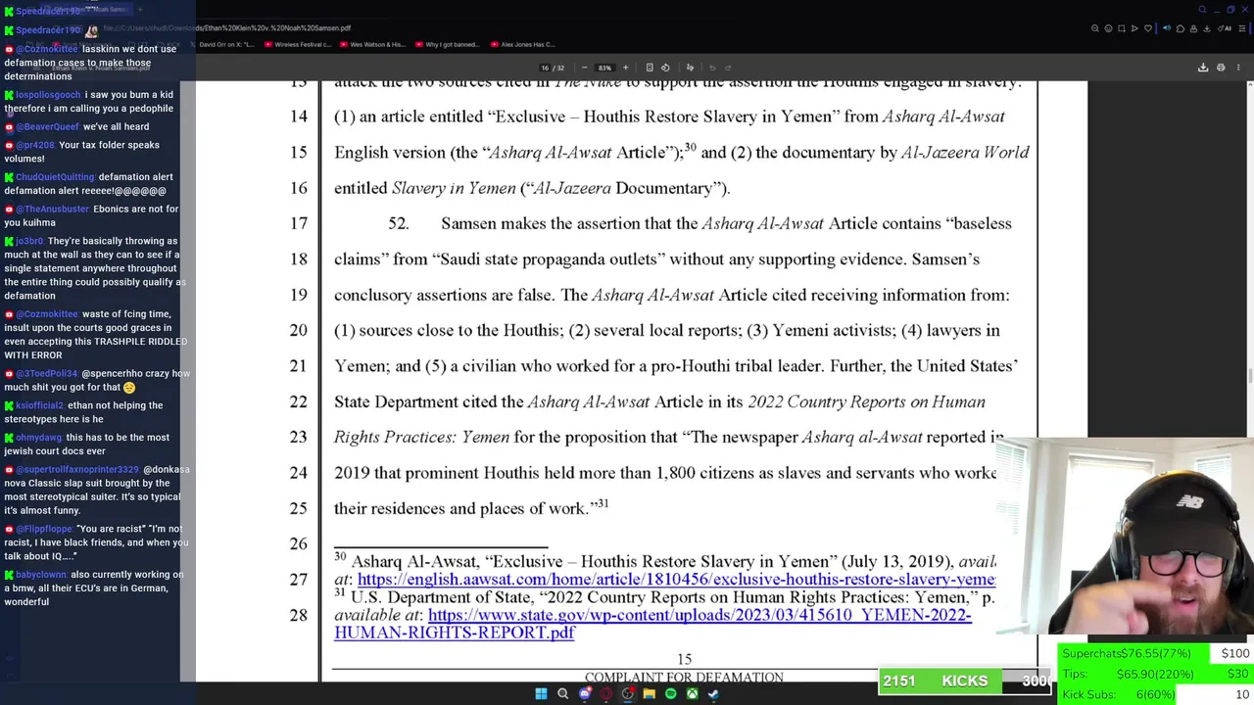Click the PDF vertical scrollbar thumb
1254x705 pixels.
coord(1250,377)
